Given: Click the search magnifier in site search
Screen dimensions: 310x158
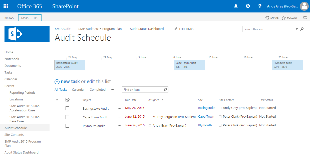Looking at the screenshot, I should click(302, 29).
